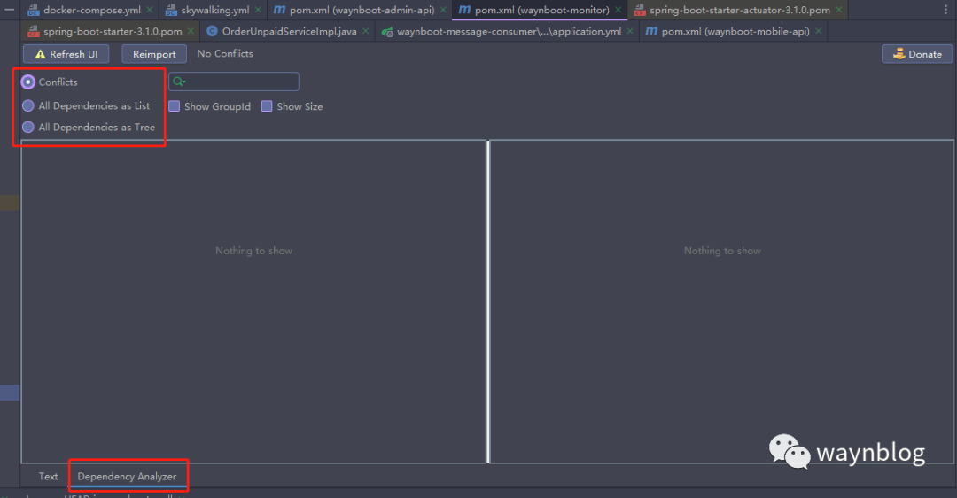Image resolution: width=957 pixels, height=498 pixels.
Task: Enable the Show Size checkbox
Action: [267, 106]
